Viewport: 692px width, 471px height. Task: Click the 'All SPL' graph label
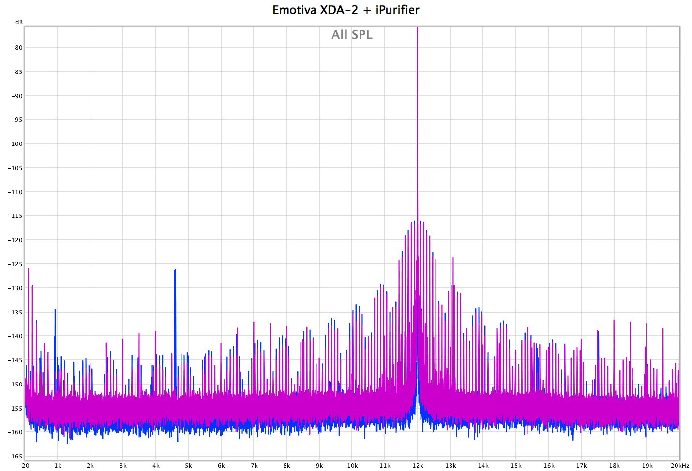coord(352,35)
